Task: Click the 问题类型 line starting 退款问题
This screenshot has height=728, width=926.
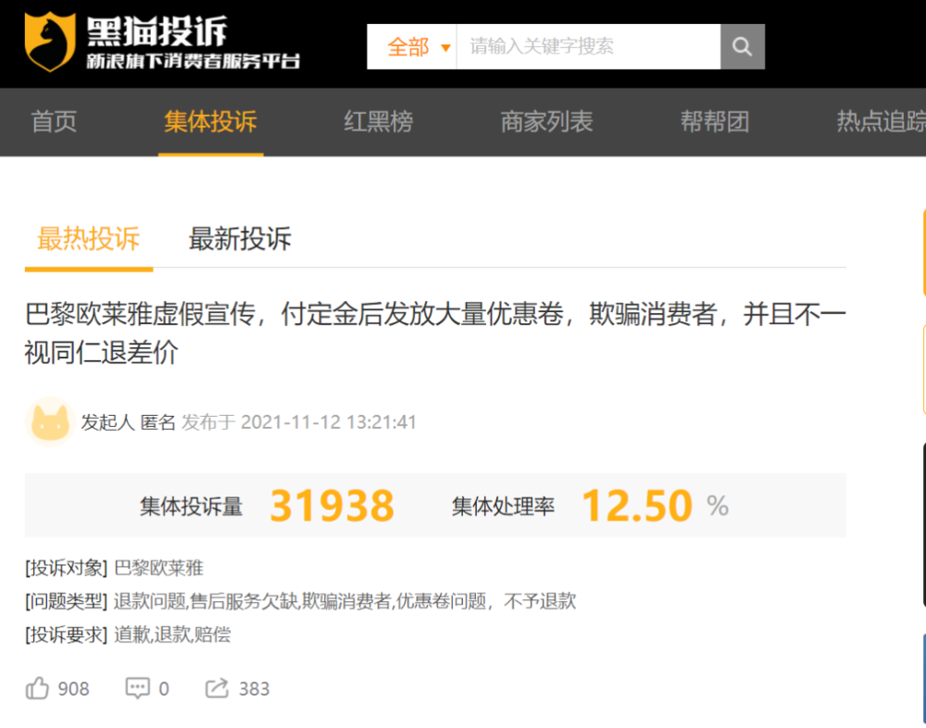Action: point(344,601)
